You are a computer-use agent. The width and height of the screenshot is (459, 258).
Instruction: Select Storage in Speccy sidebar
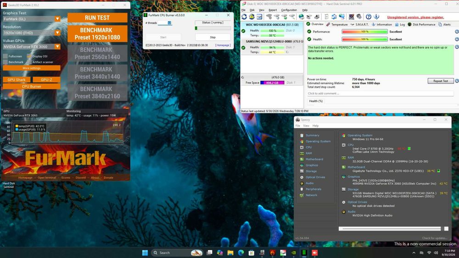pyautogui.click(x=311, y=171)
